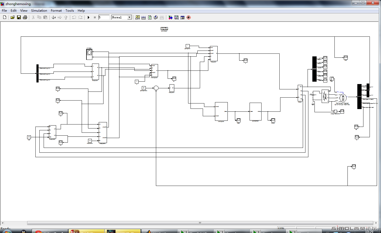Screen dimensions: 381x233
Task: Stop simulation with the square stop button
Action: point(95,17)
